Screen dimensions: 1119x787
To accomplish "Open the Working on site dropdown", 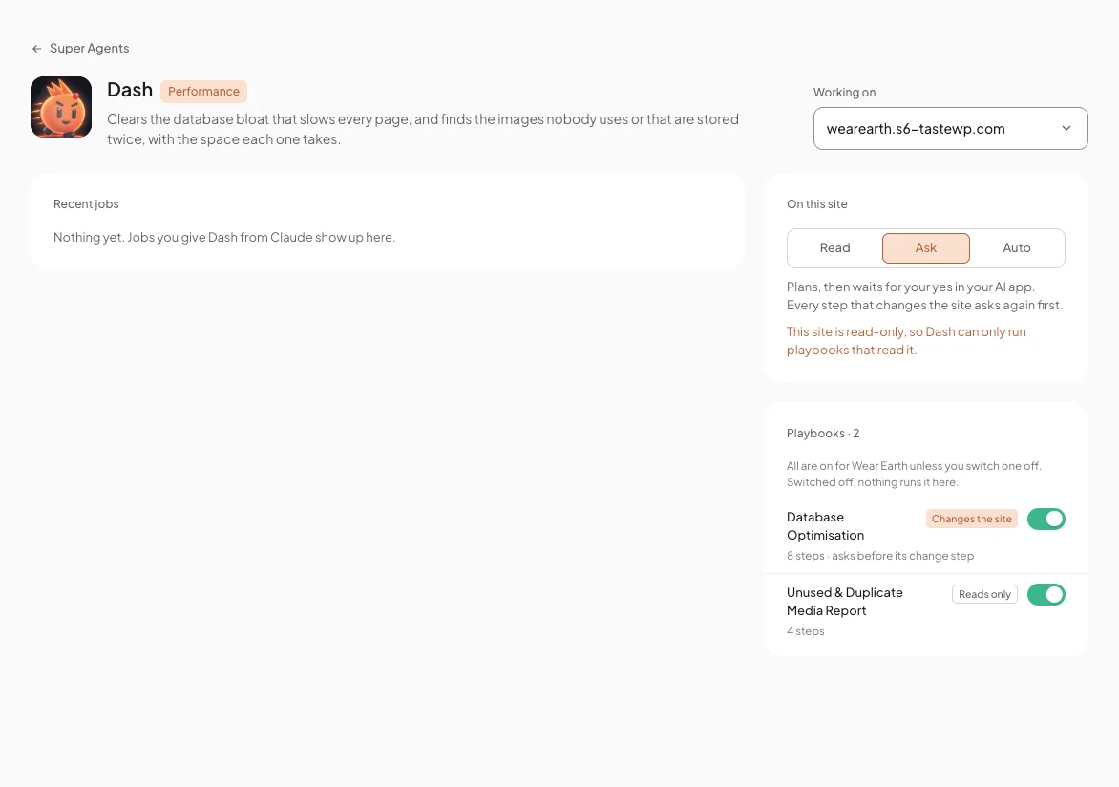I will pos(951,129).
